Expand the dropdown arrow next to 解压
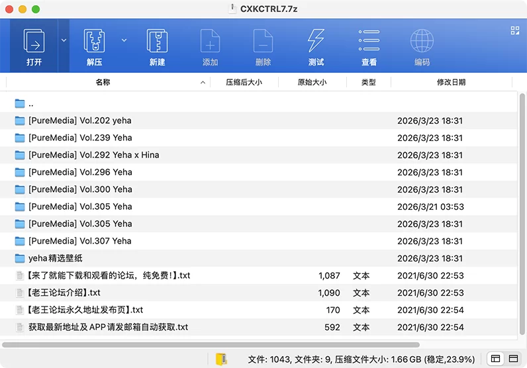The width and height of the screenshot is (527, 368). click(124, 40)
